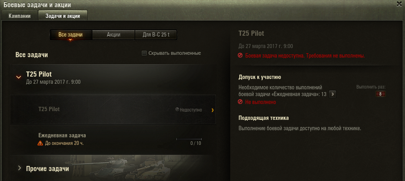405x181 pixels.
Task: Click the 0 / 10 progress bar
Action: click(x=189, y=139)
